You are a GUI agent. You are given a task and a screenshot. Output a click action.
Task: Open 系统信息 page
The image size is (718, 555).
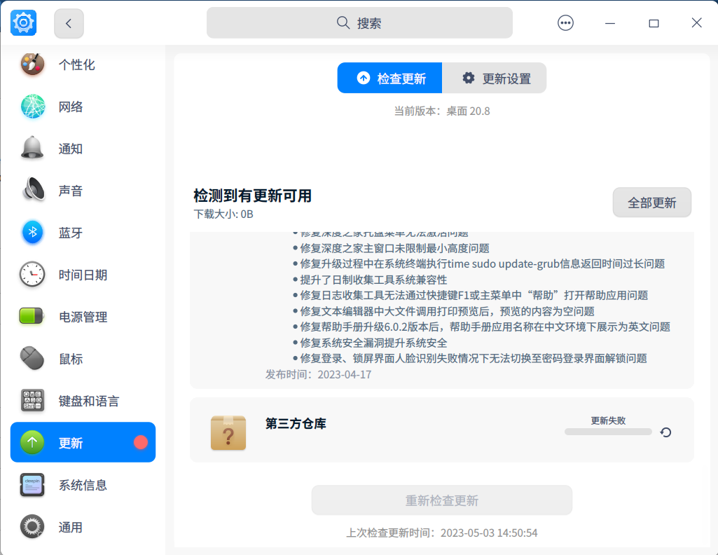pyautogui.click(x=83, y=485)
